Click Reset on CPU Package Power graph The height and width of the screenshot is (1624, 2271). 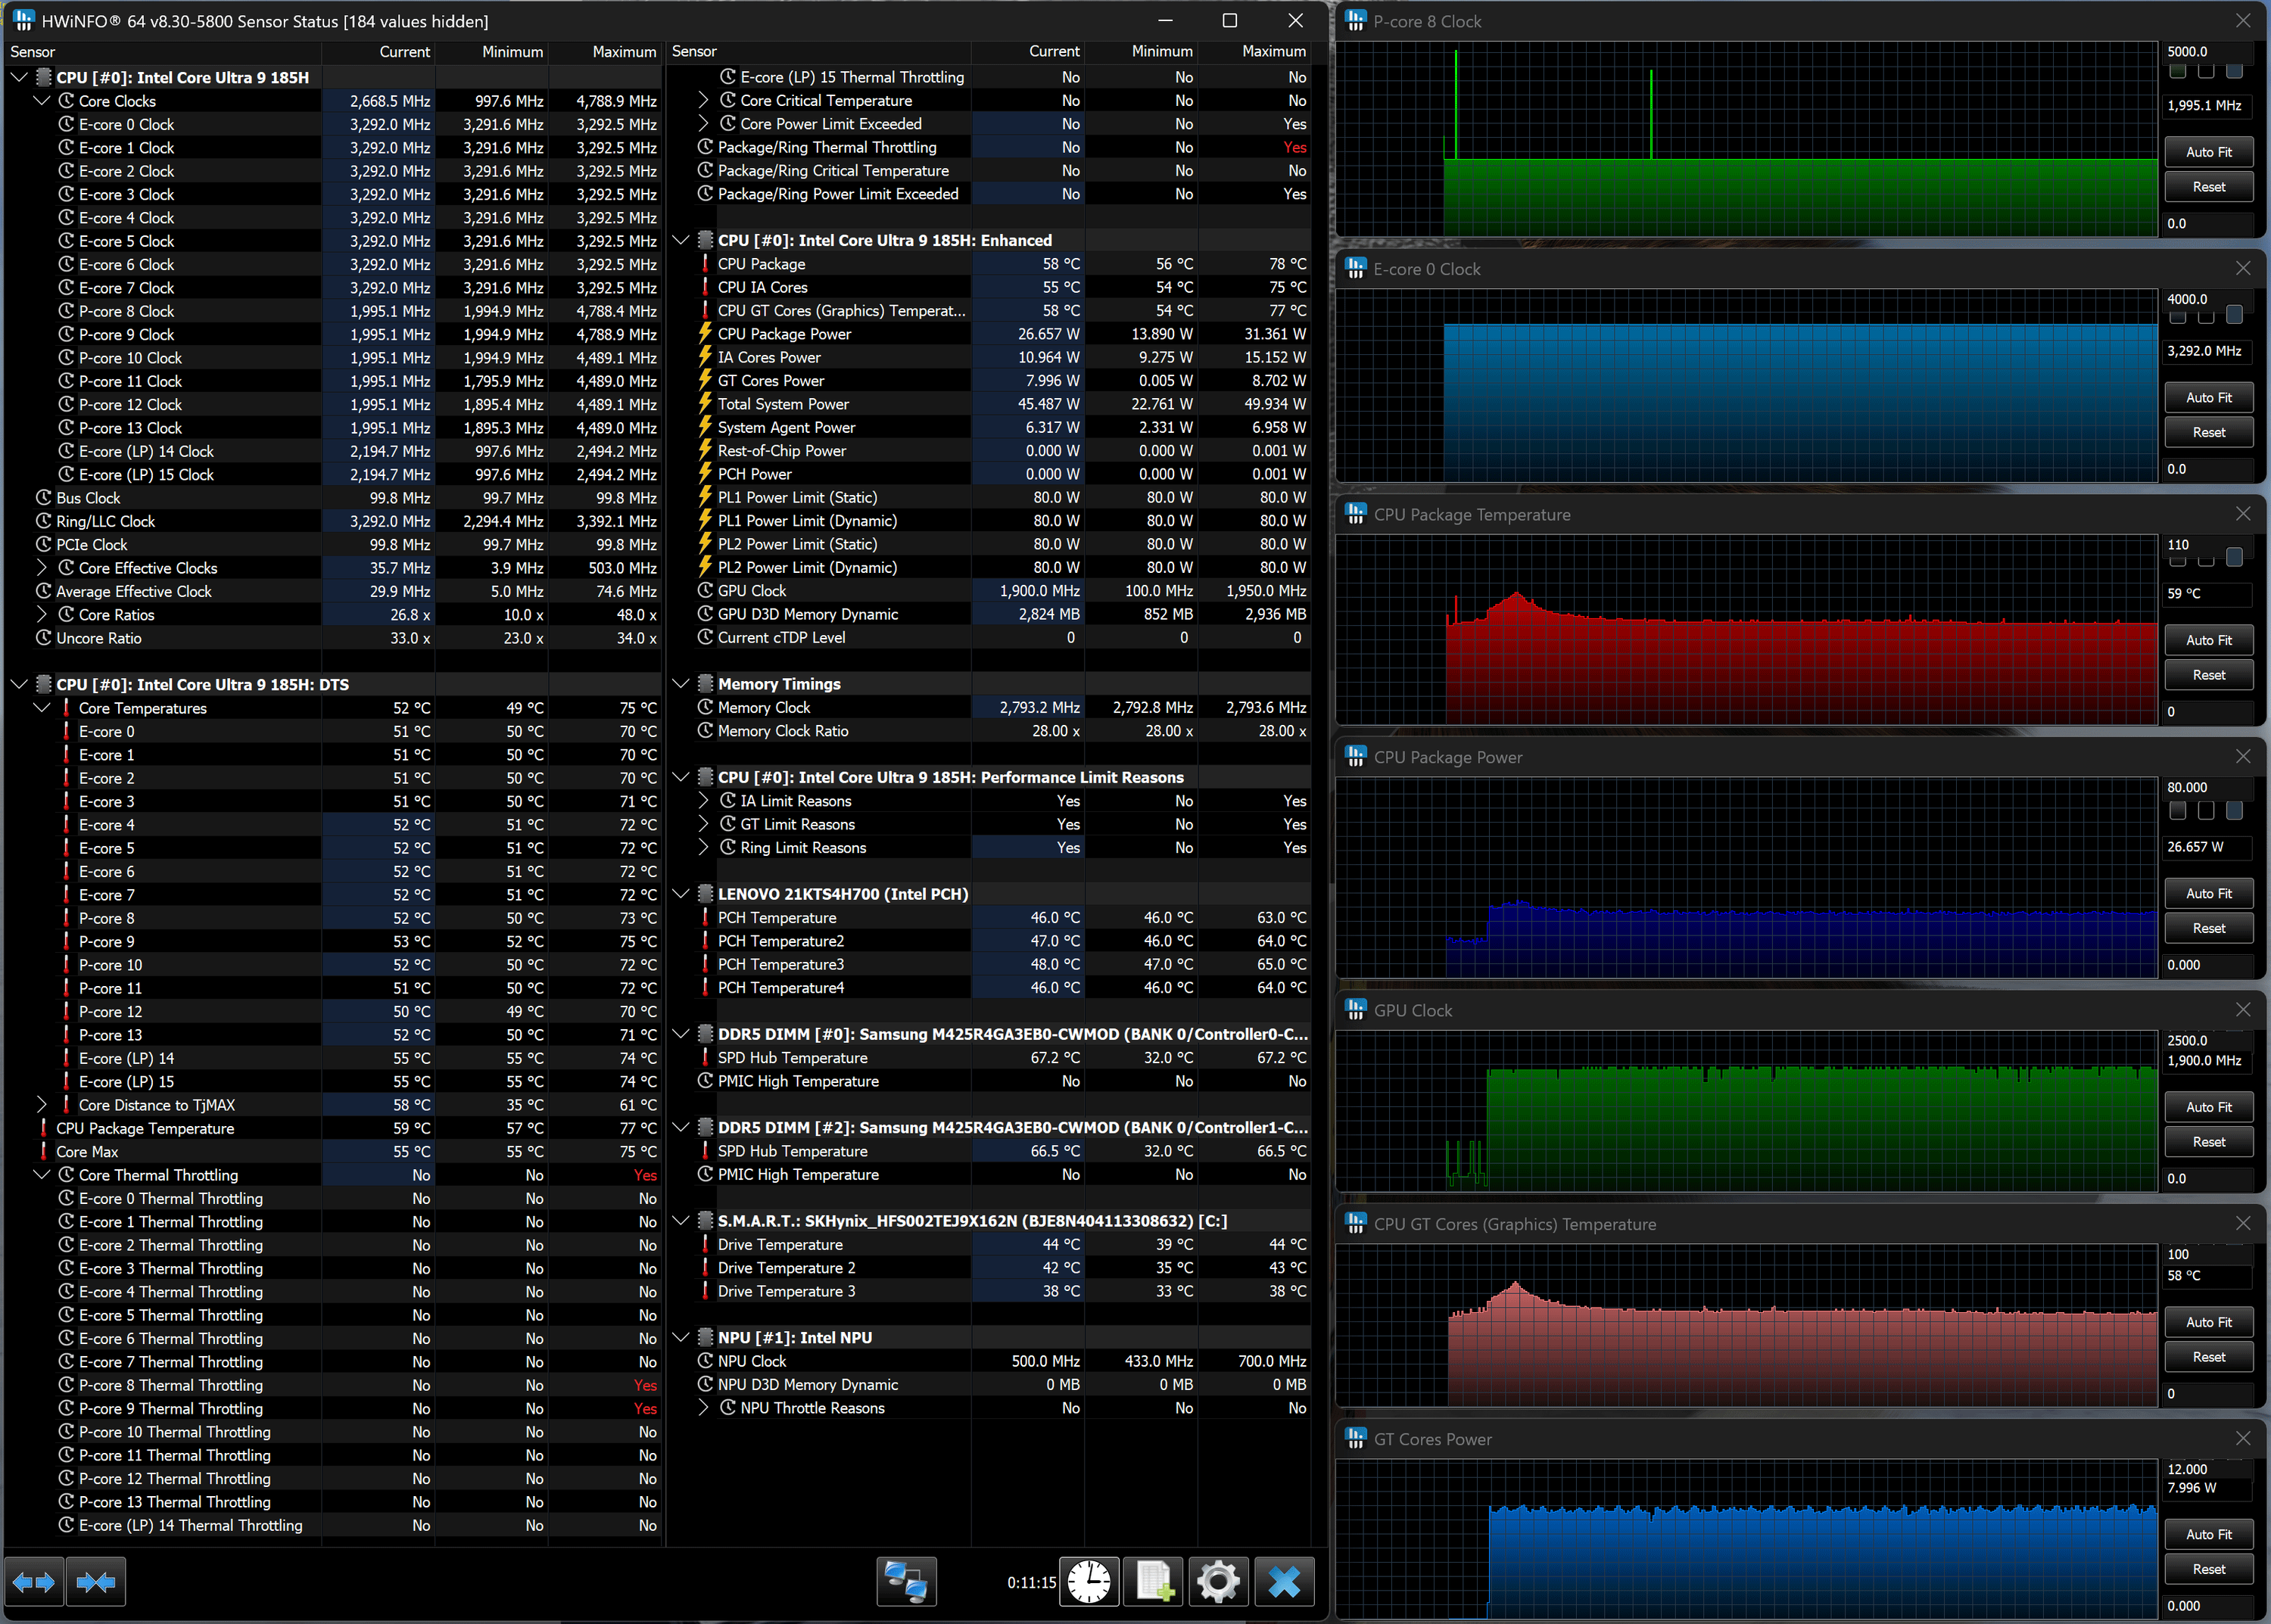click(x=2208, y=928)
